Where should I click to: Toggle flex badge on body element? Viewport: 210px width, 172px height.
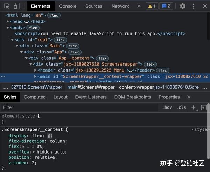click(33, 28)
